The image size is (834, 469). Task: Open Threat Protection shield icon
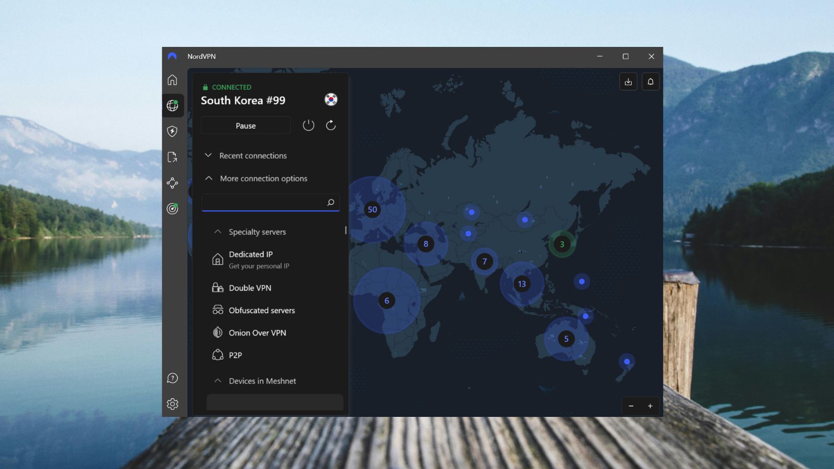click(x=173, y=131)
